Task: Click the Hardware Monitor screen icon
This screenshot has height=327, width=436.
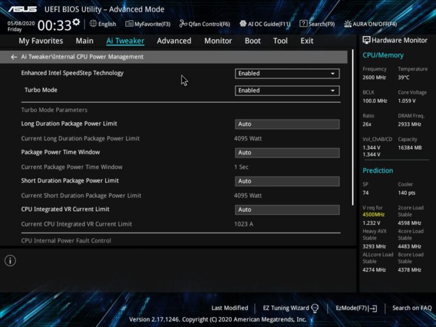Action: click(366, 40)
